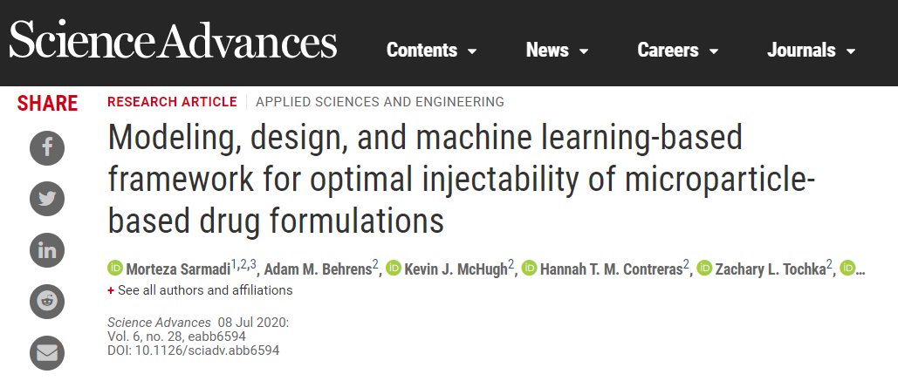Go to Science Advances homepage logo
The height and width of the screenshot is (381, 898).
point(173,39)
